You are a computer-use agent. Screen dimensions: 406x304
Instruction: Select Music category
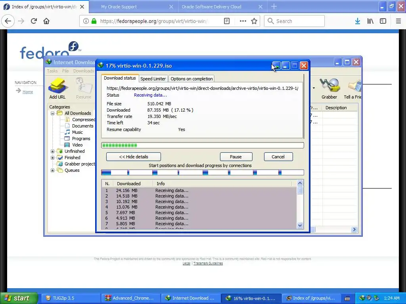point(77,132)
